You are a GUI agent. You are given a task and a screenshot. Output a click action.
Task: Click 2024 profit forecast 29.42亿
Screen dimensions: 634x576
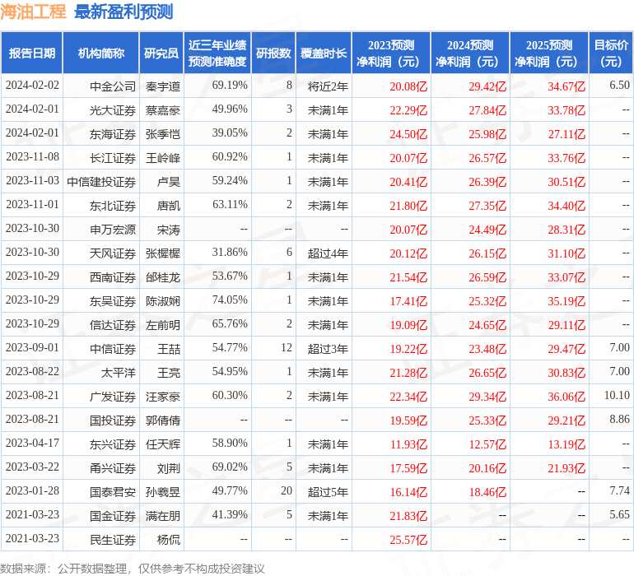tap(487, 86)
